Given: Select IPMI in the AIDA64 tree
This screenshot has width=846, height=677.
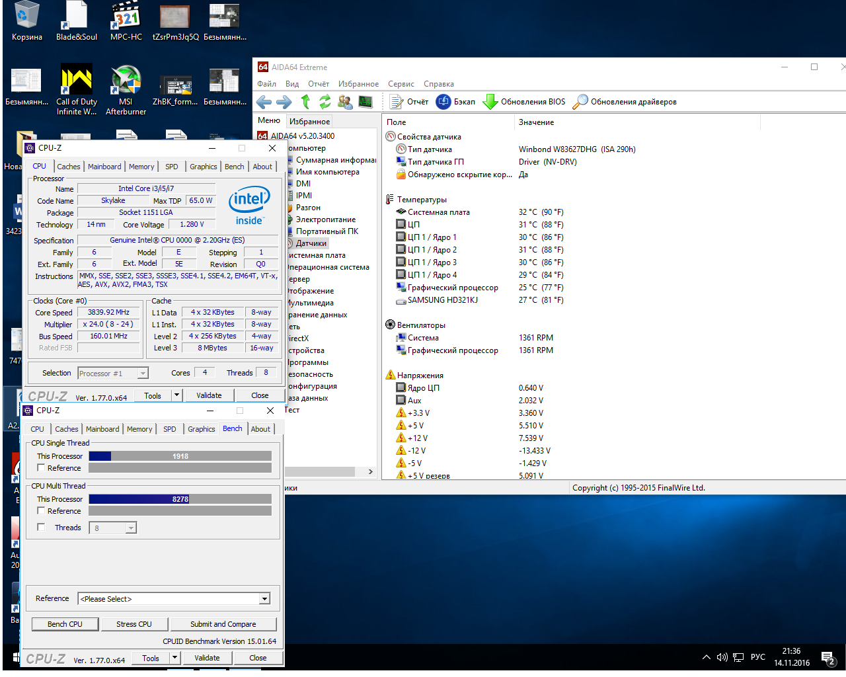Looking at the screenshot, I should click(x=303, y=196).
